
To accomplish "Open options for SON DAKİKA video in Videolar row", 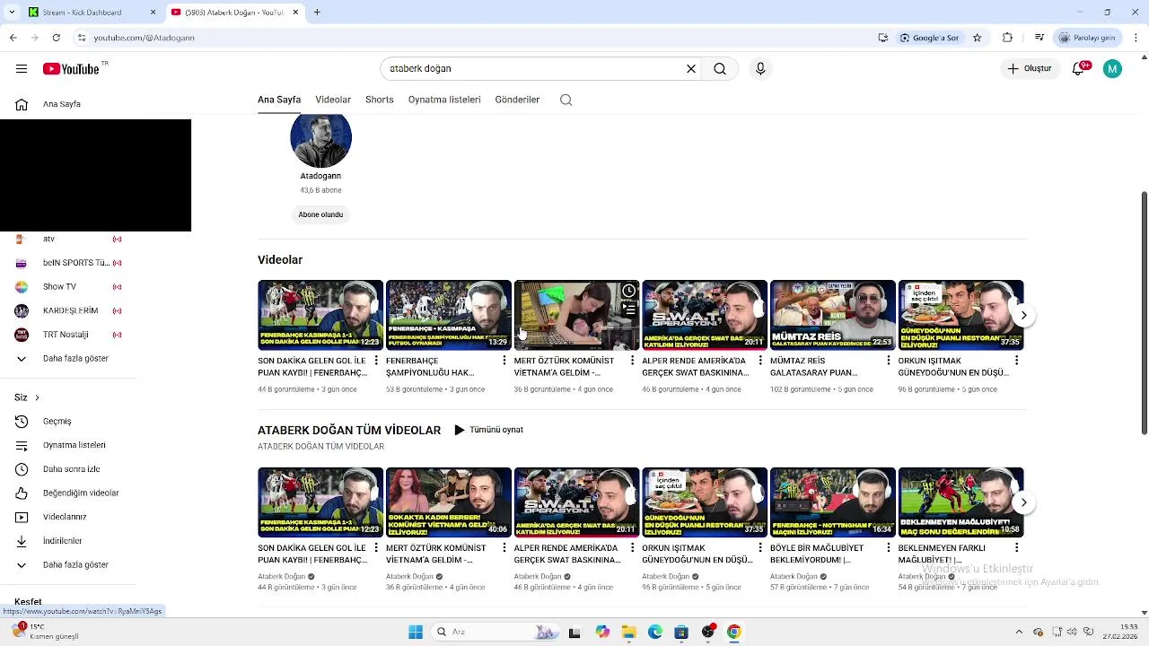I will tap(375, 361).
